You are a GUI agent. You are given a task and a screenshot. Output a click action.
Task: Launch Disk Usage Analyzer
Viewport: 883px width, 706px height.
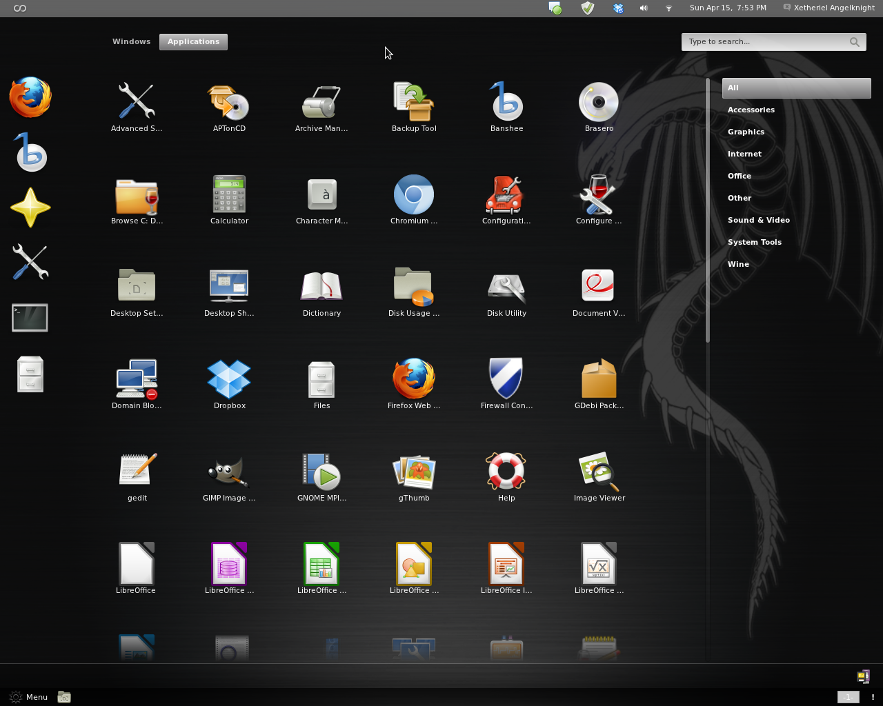414,285
